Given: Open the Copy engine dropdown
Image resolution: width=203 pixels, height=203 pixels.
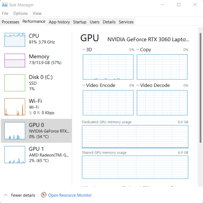Looking at the screenshot, I should coord(138,49).
